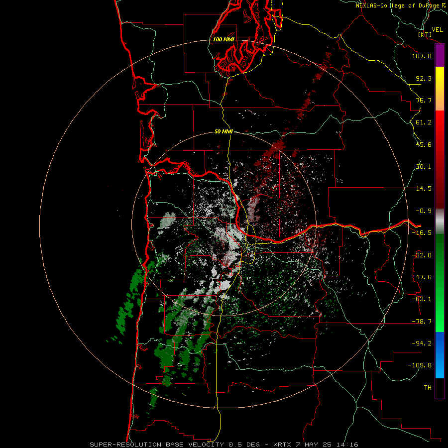Click the 30.1 velocity scale value
This screenshot has width=448, height=448.
pyautogui.click(x=424, y=167)
